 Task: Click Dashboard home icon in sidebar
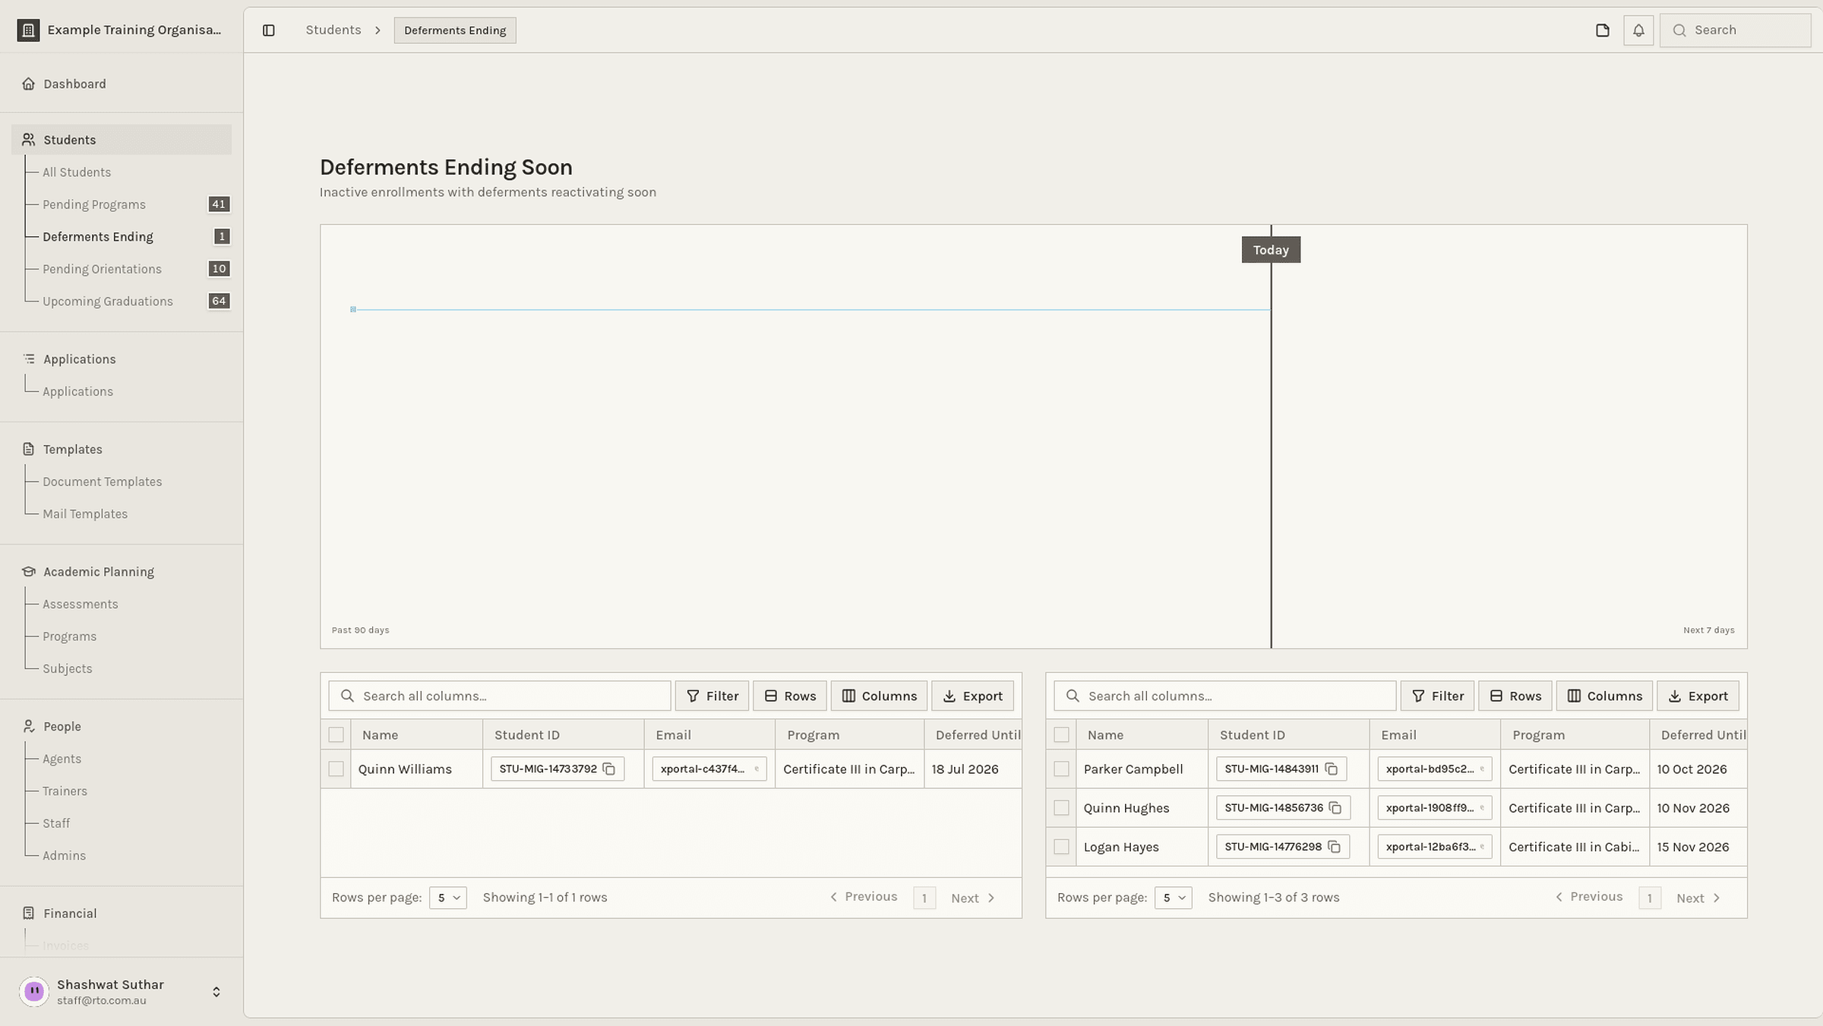pos(29,84)
